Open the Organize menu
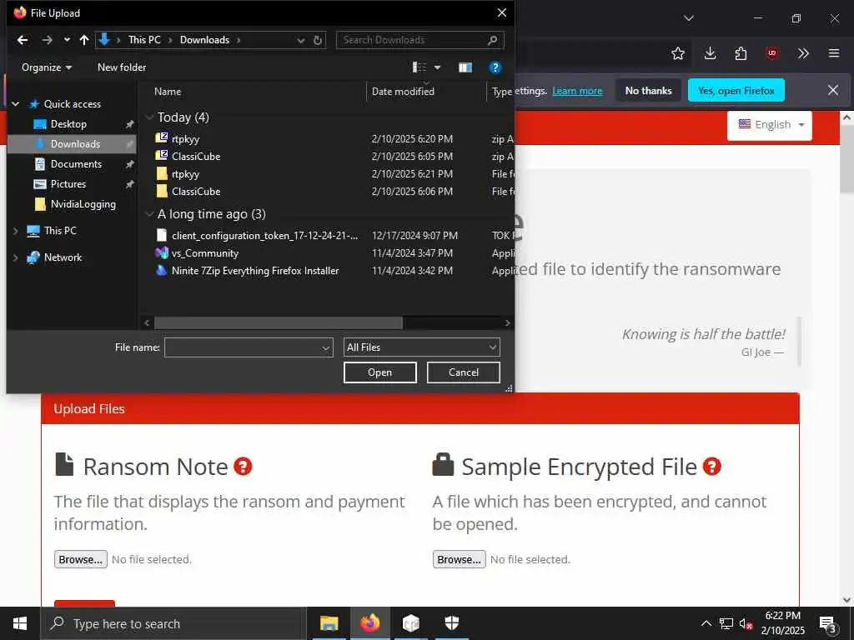Screen dimensions: 854x640 (47, 67)
